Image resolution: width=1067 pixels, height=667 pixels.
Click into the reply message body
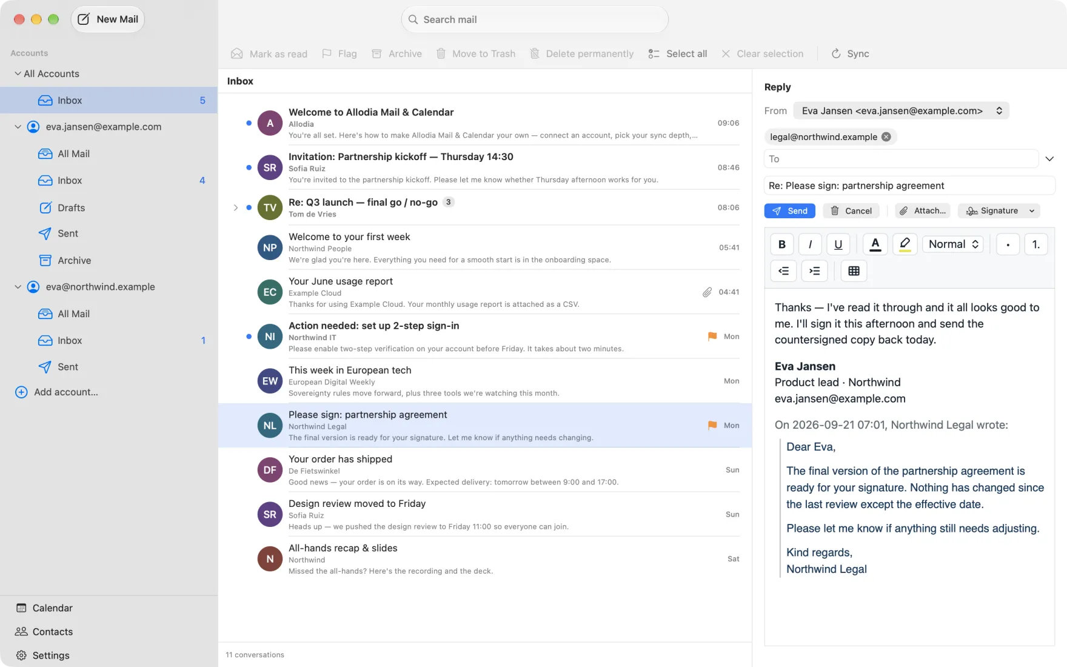pos(909,466)
